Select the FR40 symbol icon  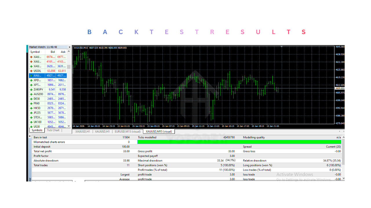point(31,103)
